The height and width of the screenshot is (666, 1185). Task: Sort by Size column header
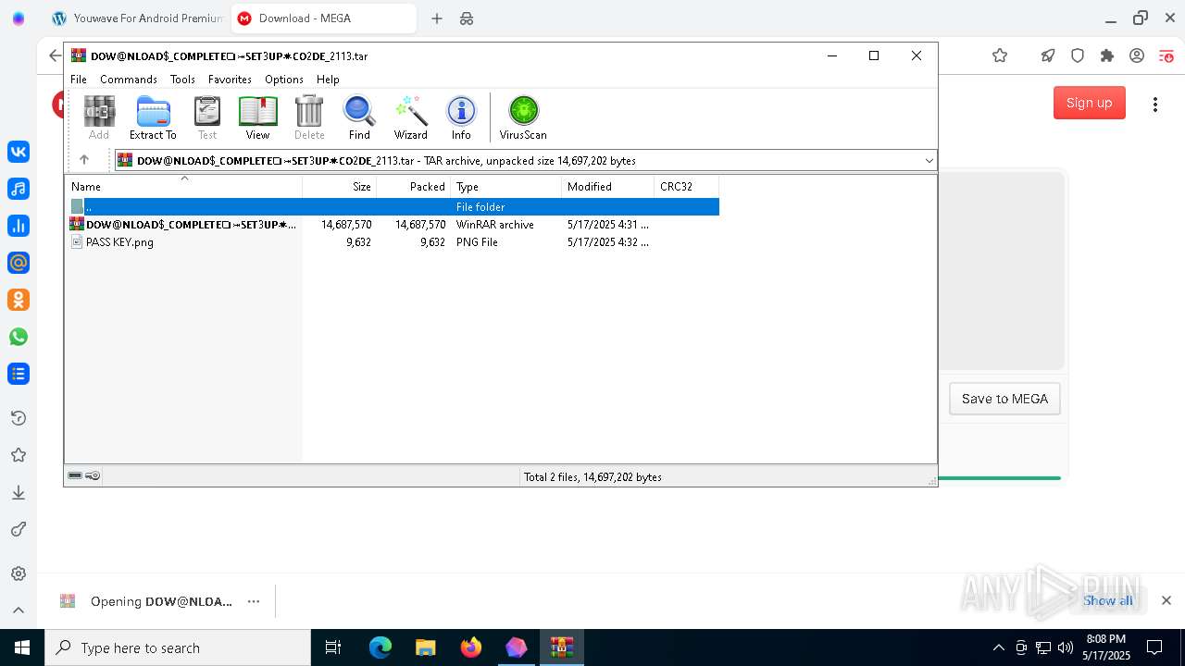[x=340, y=187]
